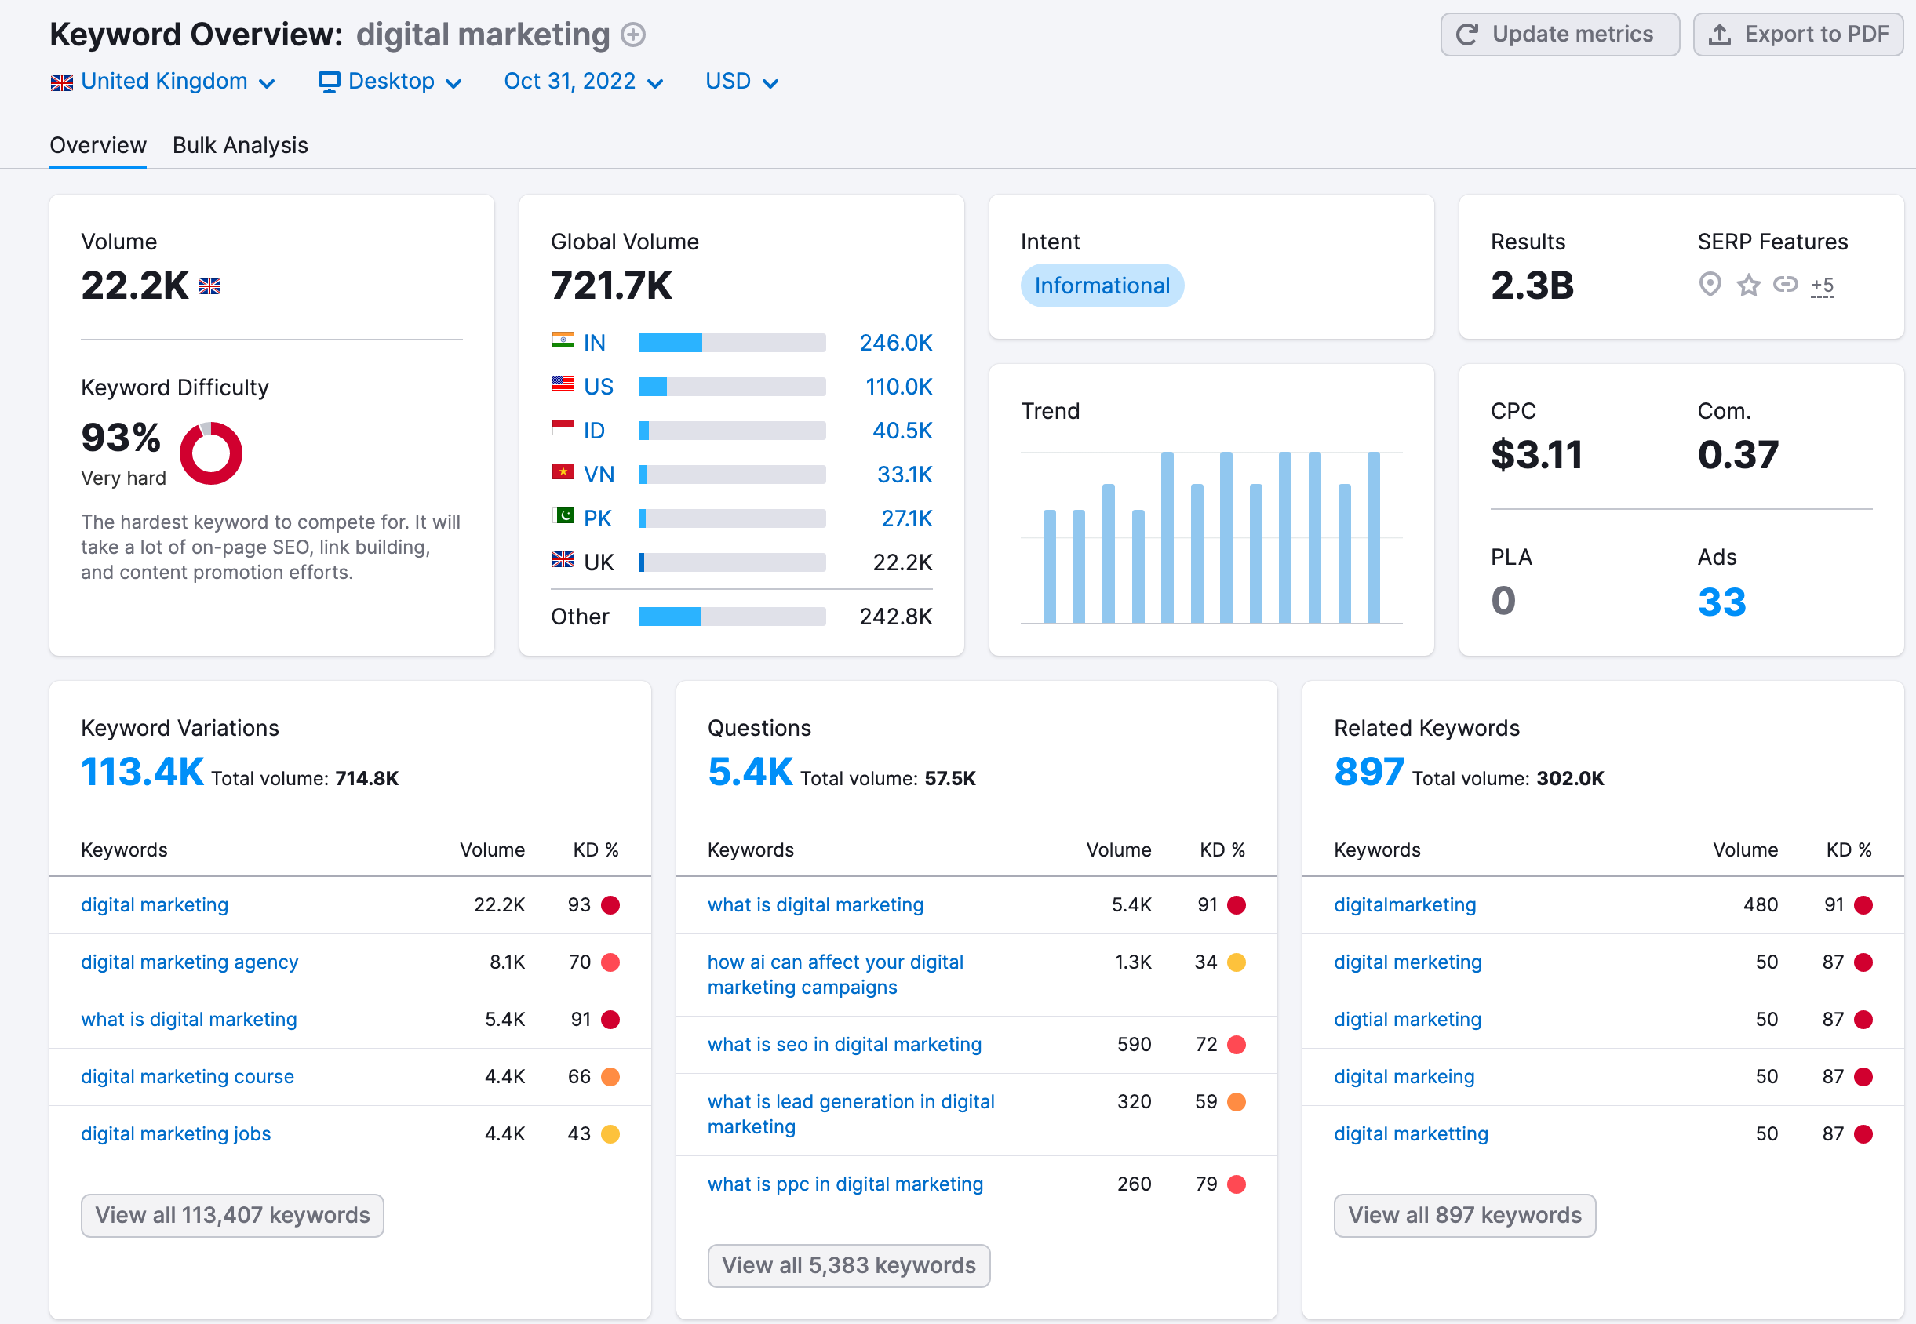Click the first bar in the Trend chart
The image size is (1916, 1324).
coord(1050,566)
